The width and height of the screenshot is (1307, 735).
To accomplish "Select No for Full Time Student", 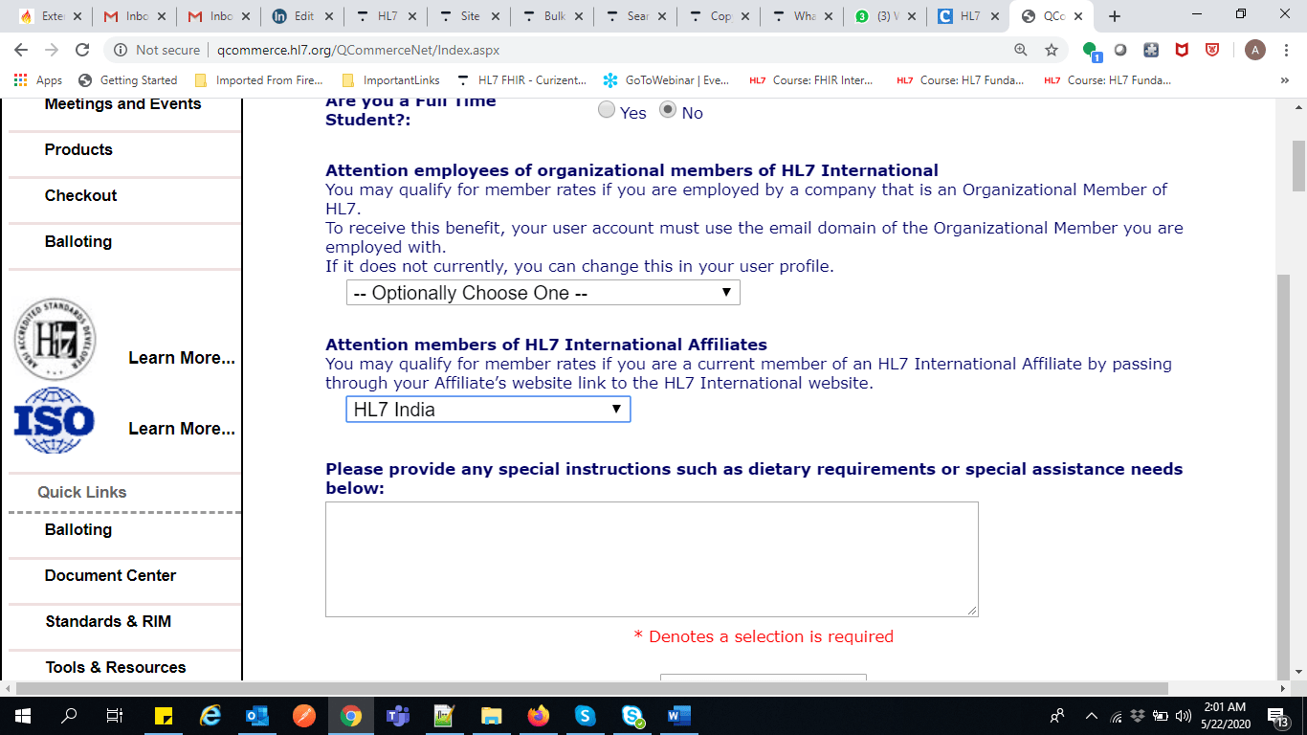I will 668,110.
